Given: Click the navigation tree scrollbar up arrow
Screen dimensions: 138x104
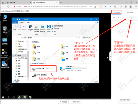Looking at the screenshot, I should [x=28, y=41].
